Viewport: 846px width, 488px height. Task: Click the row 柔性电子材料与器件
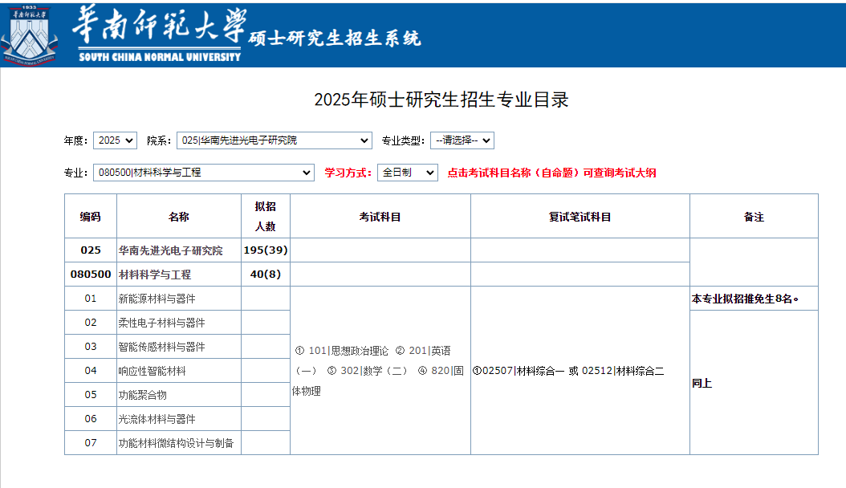coord(178,323)
